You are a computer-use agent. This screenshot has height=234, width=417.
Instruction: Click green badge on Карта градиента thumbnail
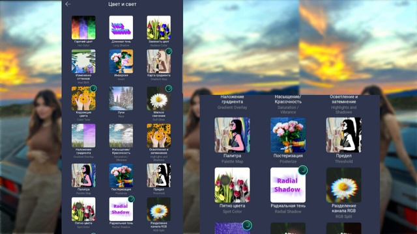coord(169,51)
